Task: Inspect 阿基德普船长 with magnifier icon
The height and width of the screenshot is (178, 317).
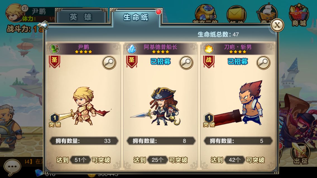Action: pyautogui.click(x=186, y=63)
